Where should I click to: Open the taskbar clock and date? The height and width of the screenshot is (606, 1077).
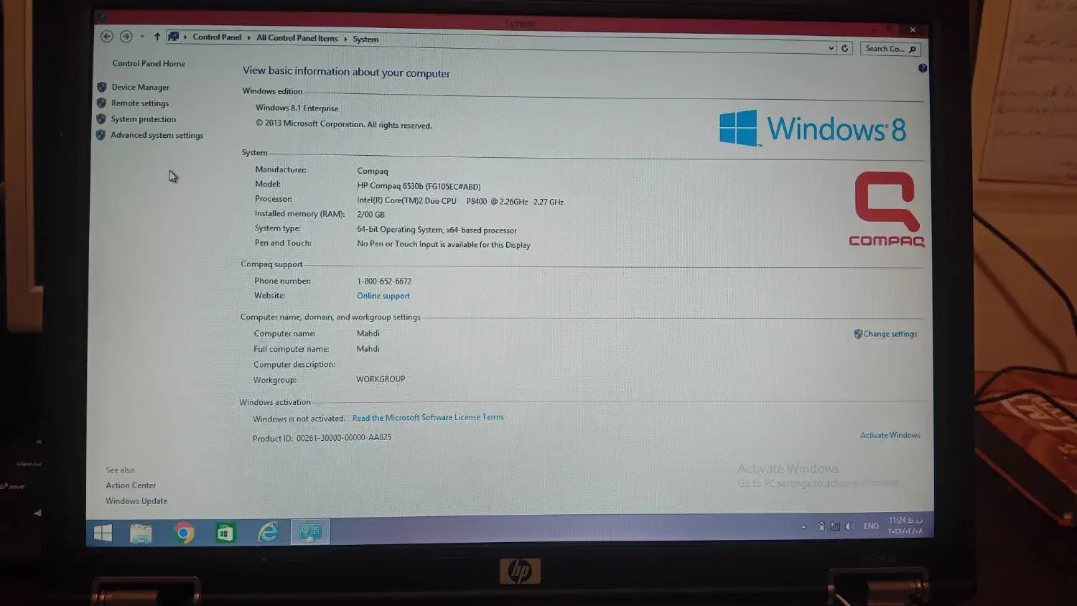pyautogui.click(x=905, y=526)
